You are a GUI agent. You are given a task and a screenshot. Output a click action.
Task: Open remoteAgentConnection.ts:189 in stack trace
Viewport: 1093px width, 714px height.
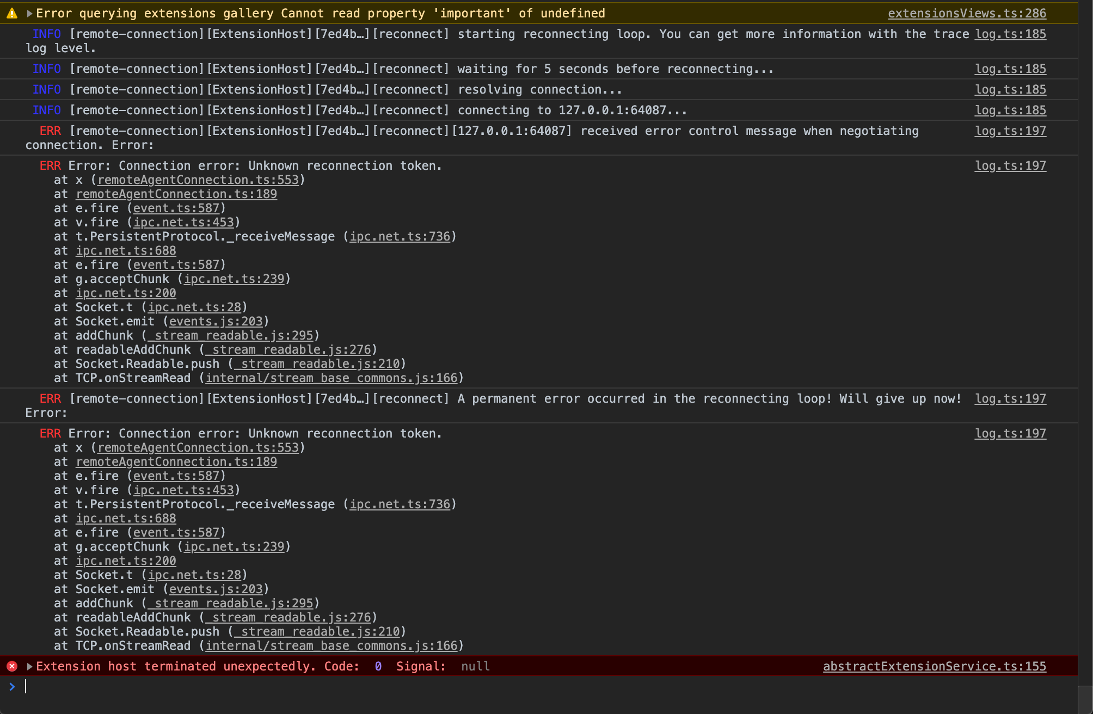tap(176, 194)
